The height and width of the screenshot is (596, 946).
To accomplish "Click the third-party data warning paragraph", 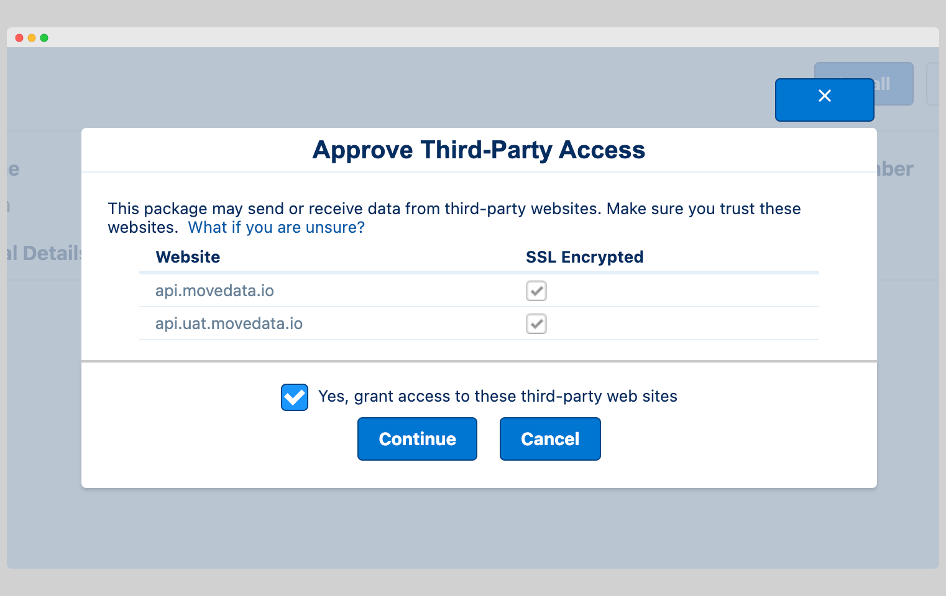I will coord(454,209).
